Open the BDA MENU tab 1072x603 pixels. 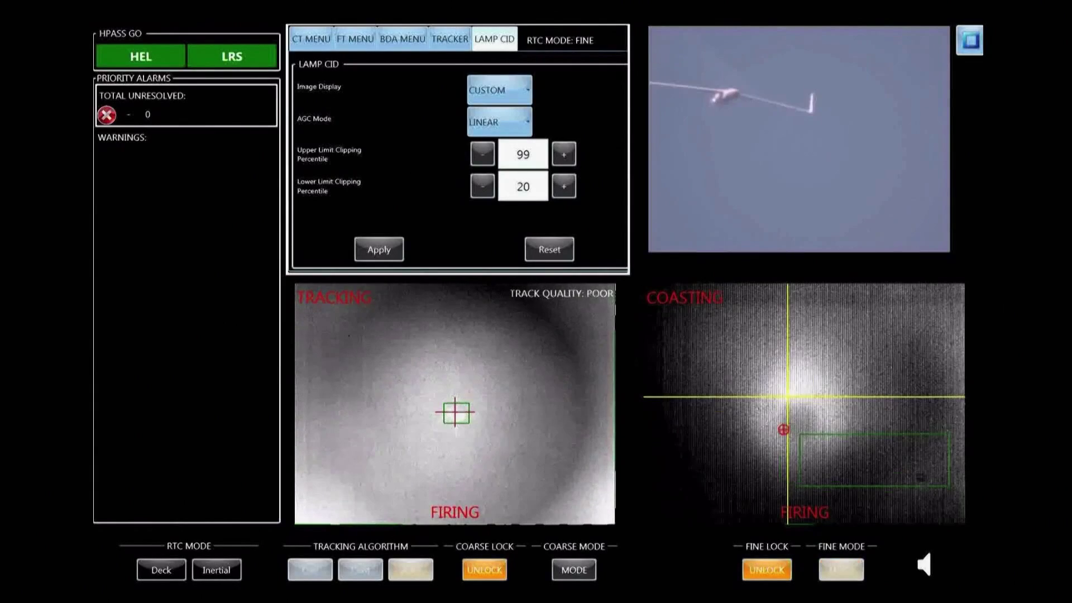pyautogui.click(x=403, y=39)
